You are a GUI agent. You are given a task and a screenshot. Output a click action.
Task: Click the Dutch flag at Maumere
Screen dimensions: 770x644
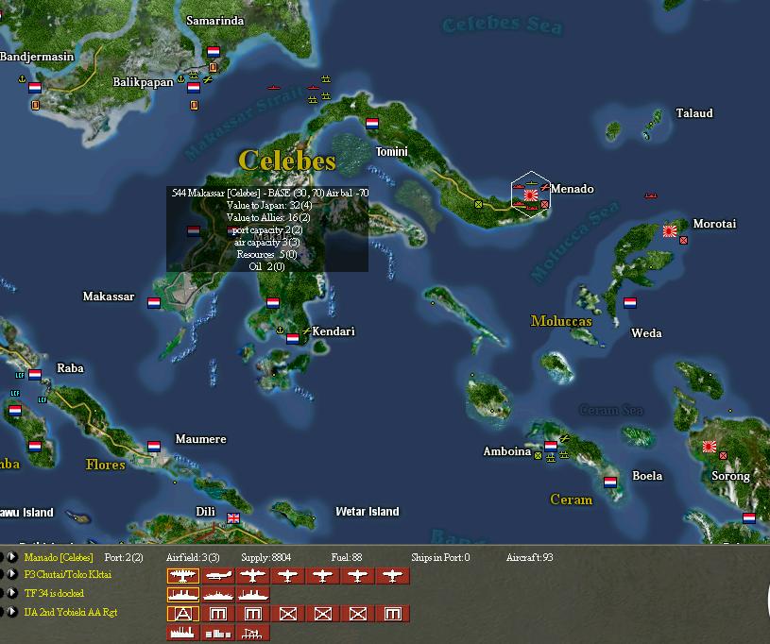(x=154, y=447)
